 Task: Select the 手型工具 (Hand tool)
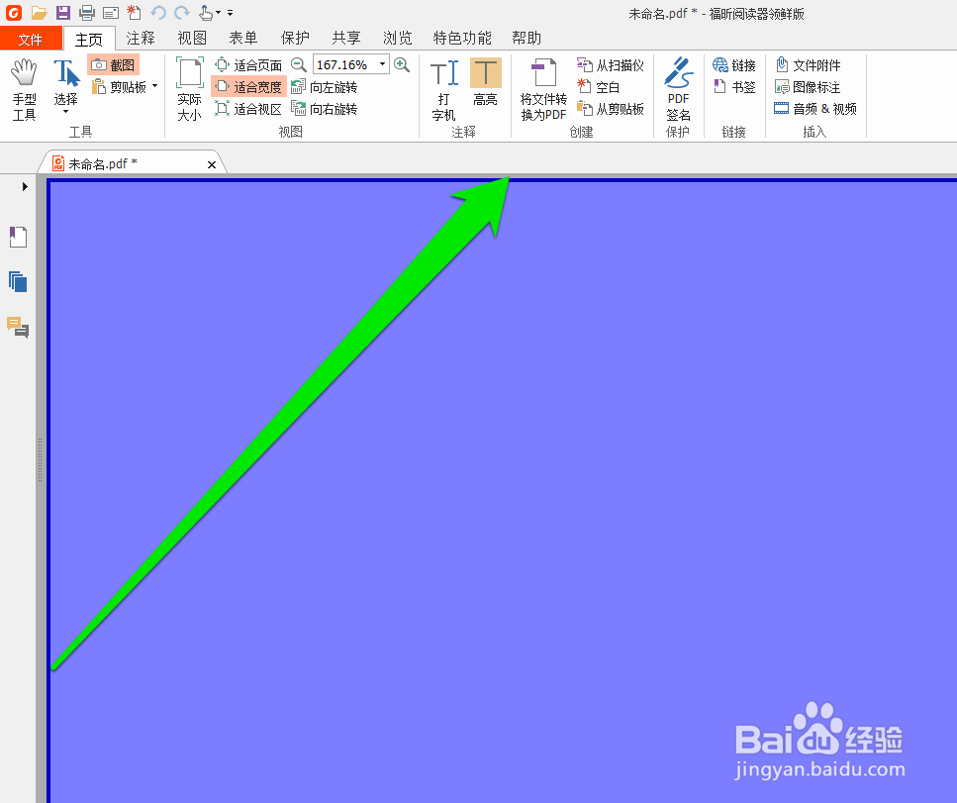point(23,87)
